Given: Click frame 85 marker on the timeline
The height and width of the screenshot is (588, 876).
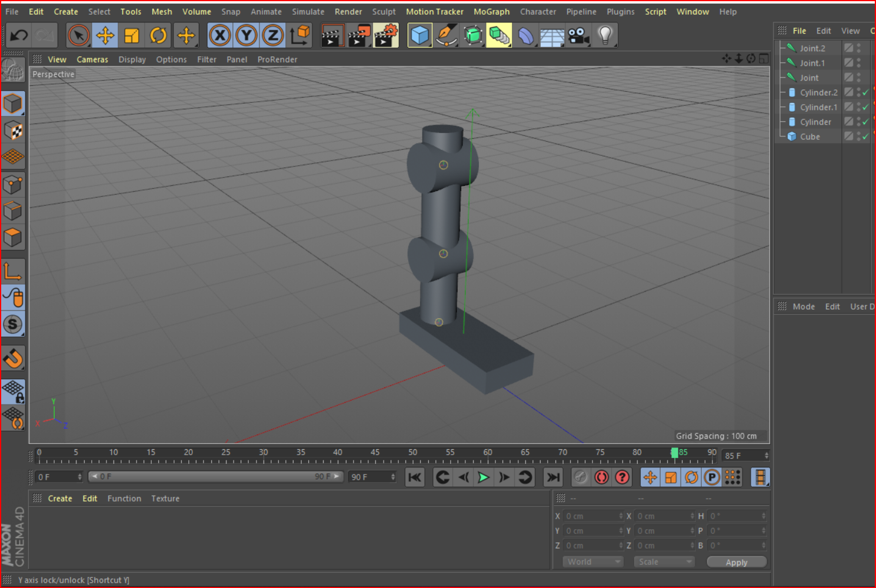Looking at the screenshot, I should click(x=675, y=452).
